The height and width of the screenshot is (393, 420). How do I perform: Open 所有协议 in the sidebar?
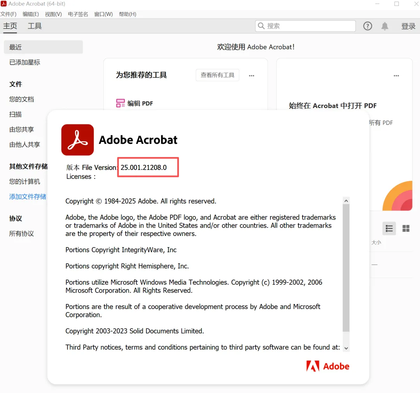[x=21, y=234]
